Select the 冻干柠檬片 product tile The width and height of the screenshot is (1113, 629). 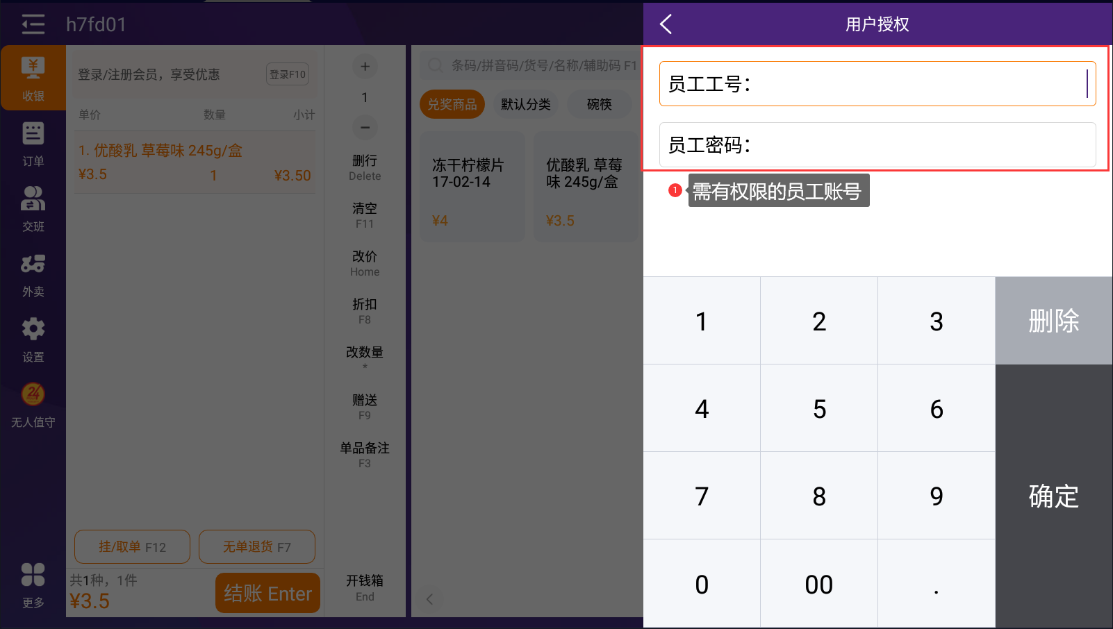472,187
